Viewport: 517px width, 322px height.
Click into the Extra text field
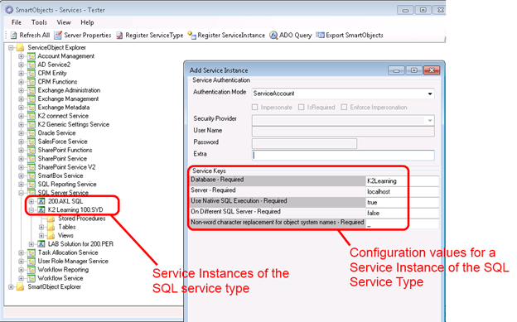(x=343, y=156)
